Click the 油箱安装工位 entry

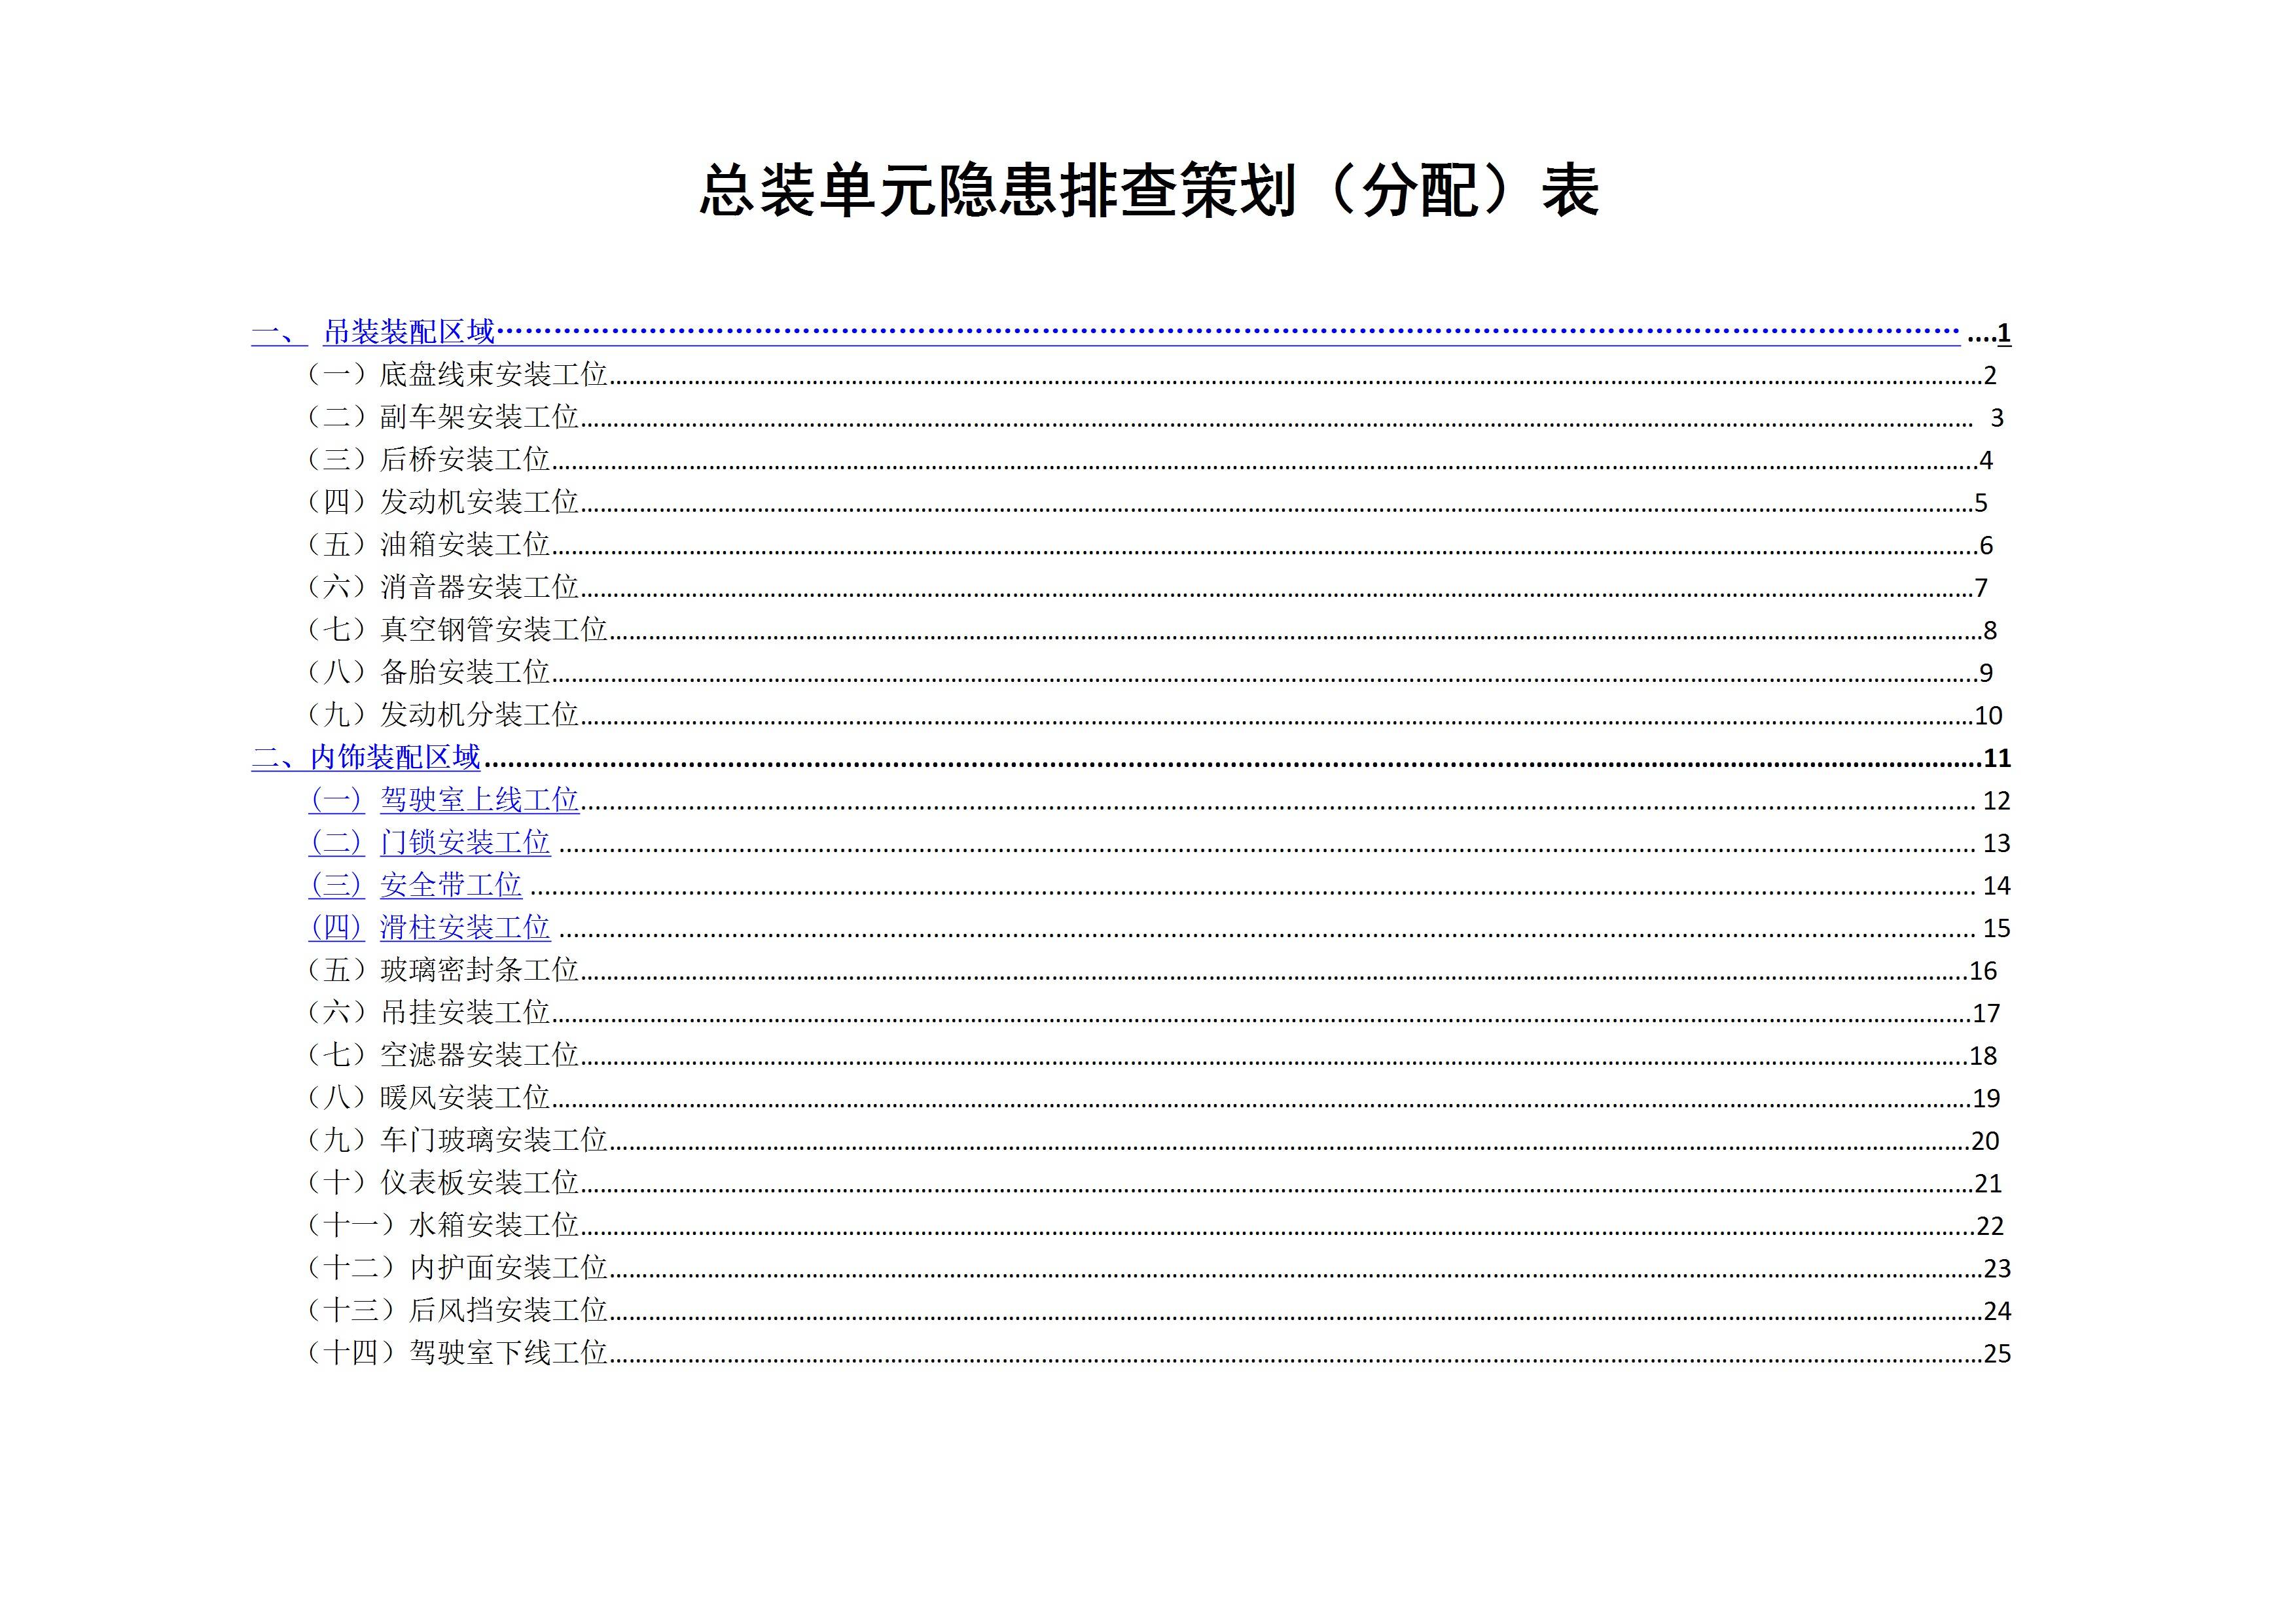pyautogui.click(x=464, y=545)
